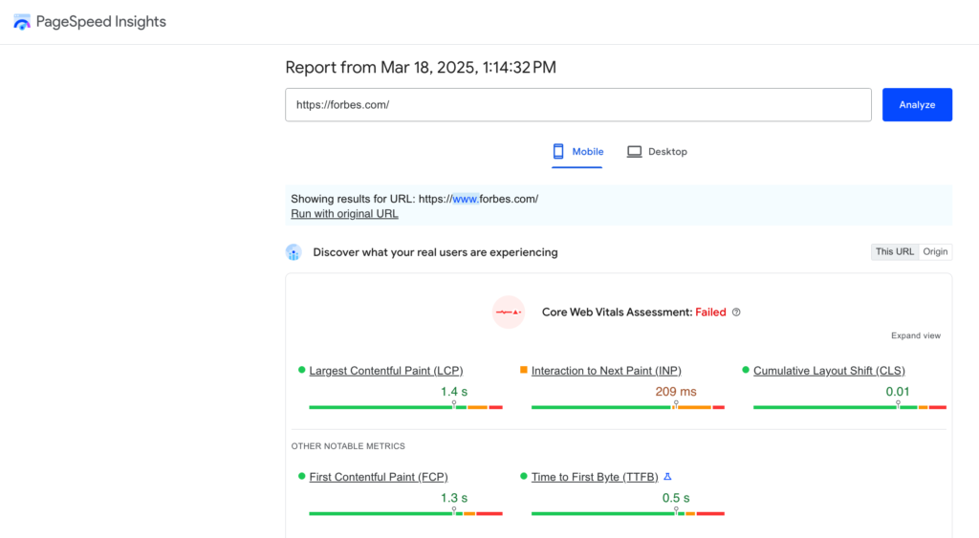Image resolution: width=979 pixels, height=538 pixels.
Task: Click the 1.4 s LCP value
Action: (454, 392)
